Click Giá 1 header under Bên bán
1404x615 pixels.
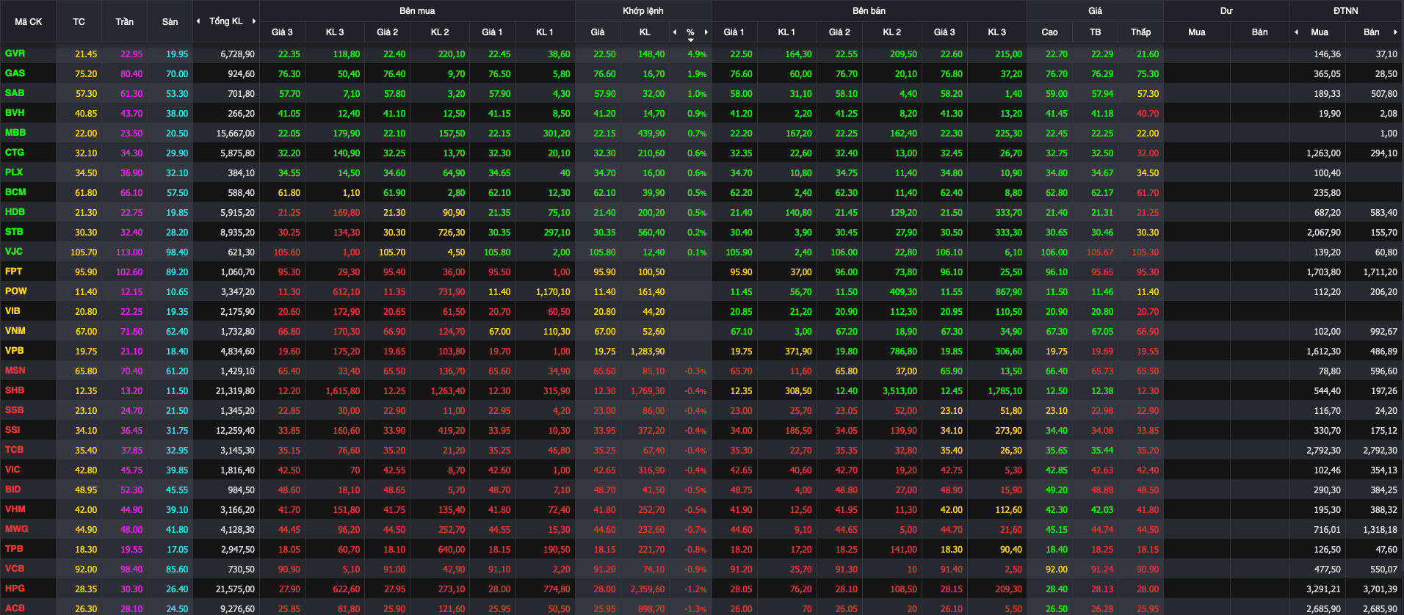click(x=734, y=32)
